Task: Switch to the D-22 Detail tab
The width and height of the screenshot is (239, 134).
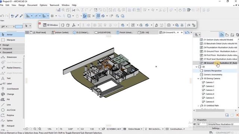Action: pos(81,32)
